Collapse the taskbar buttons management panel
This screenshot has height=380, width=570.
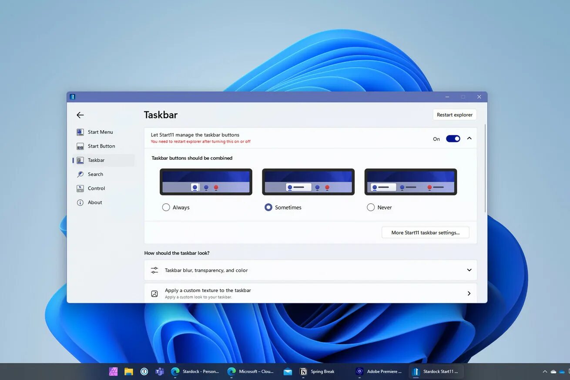click(469, 138)
